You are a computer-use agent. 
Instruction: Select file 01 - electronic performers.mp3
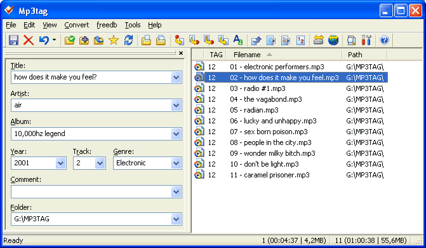tap(277, 67)
